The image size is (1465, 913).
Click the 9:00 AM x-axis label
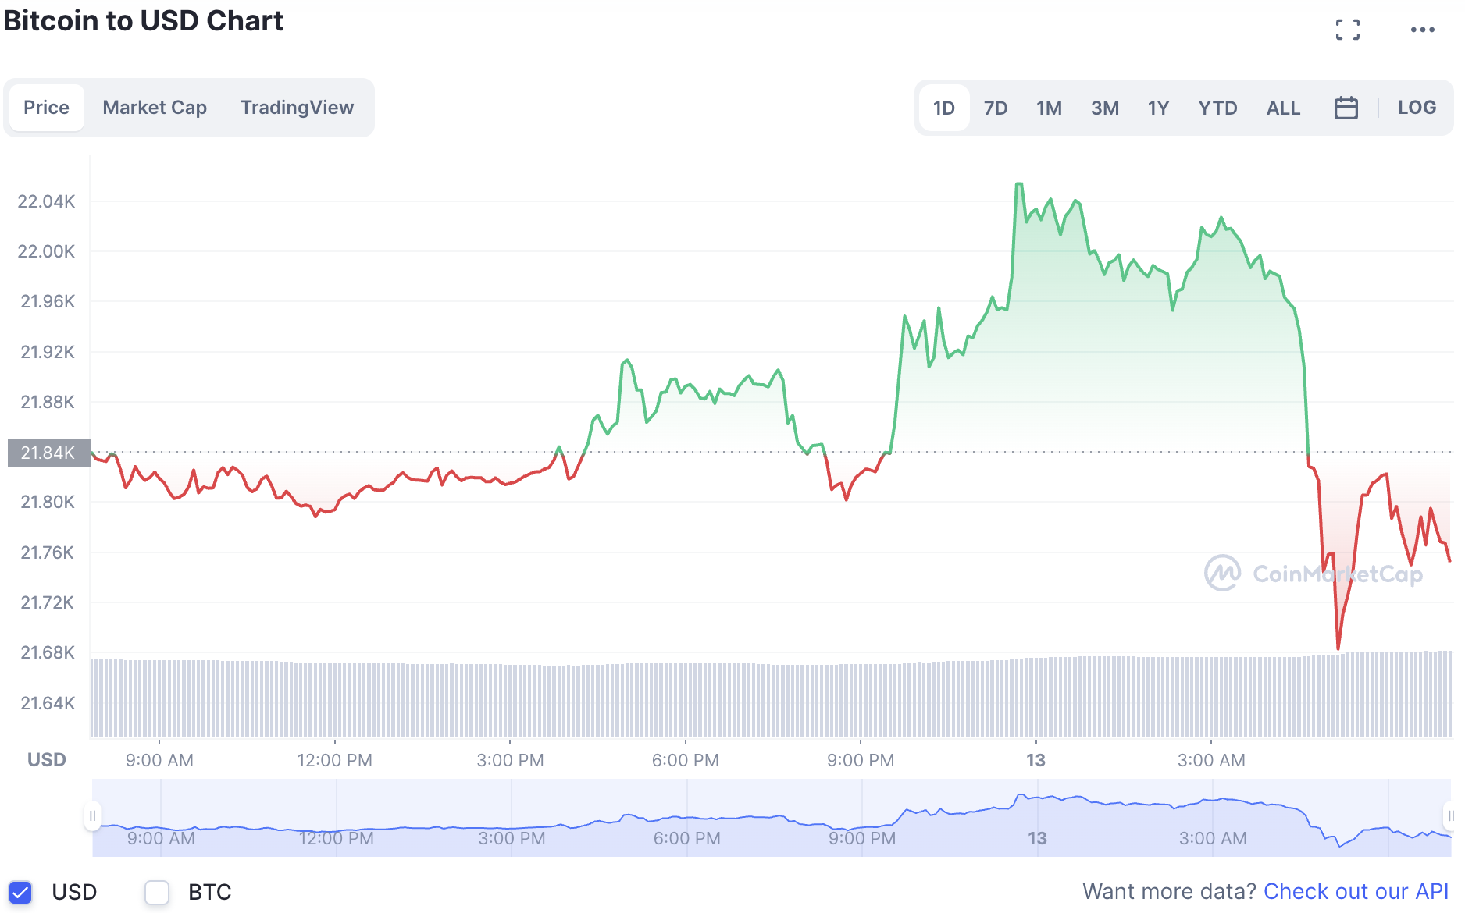point(159,760)
